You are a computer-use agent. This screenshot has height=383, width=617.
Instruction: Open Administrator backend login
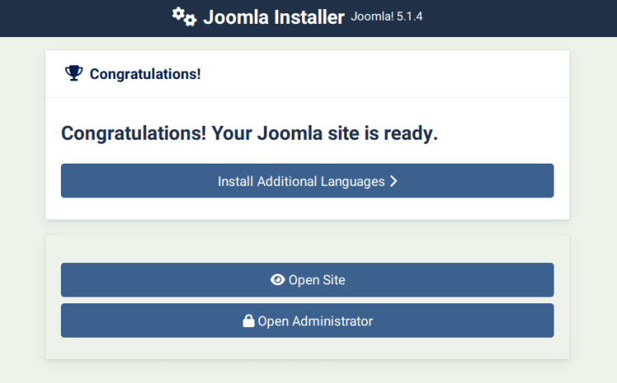(x=307, y=321)
